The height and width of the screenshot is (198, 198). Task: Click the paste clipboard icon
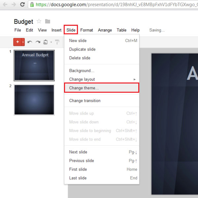pos(46,42)
